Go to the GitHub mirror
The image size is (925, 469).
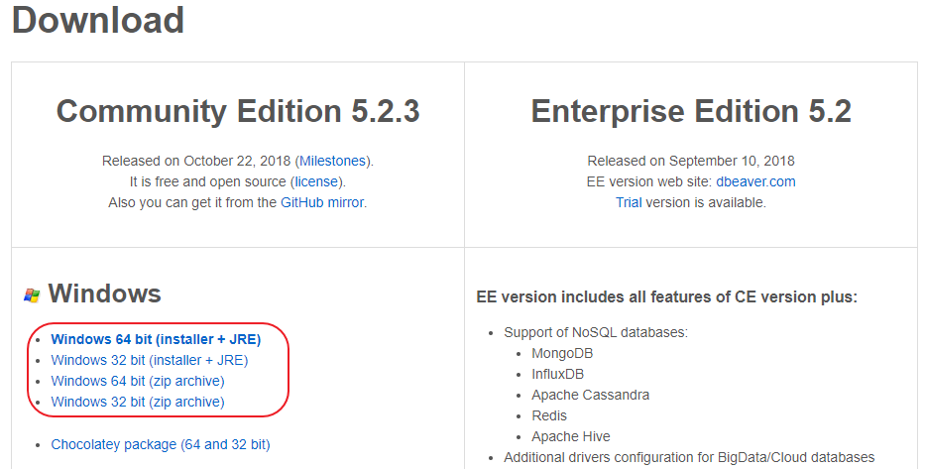pyautogui.click(x=322, y=202)
